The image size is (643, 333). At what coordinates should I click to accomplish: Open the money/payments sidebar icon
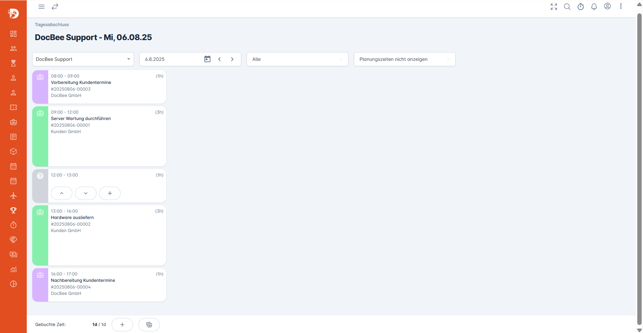(13, 254)
